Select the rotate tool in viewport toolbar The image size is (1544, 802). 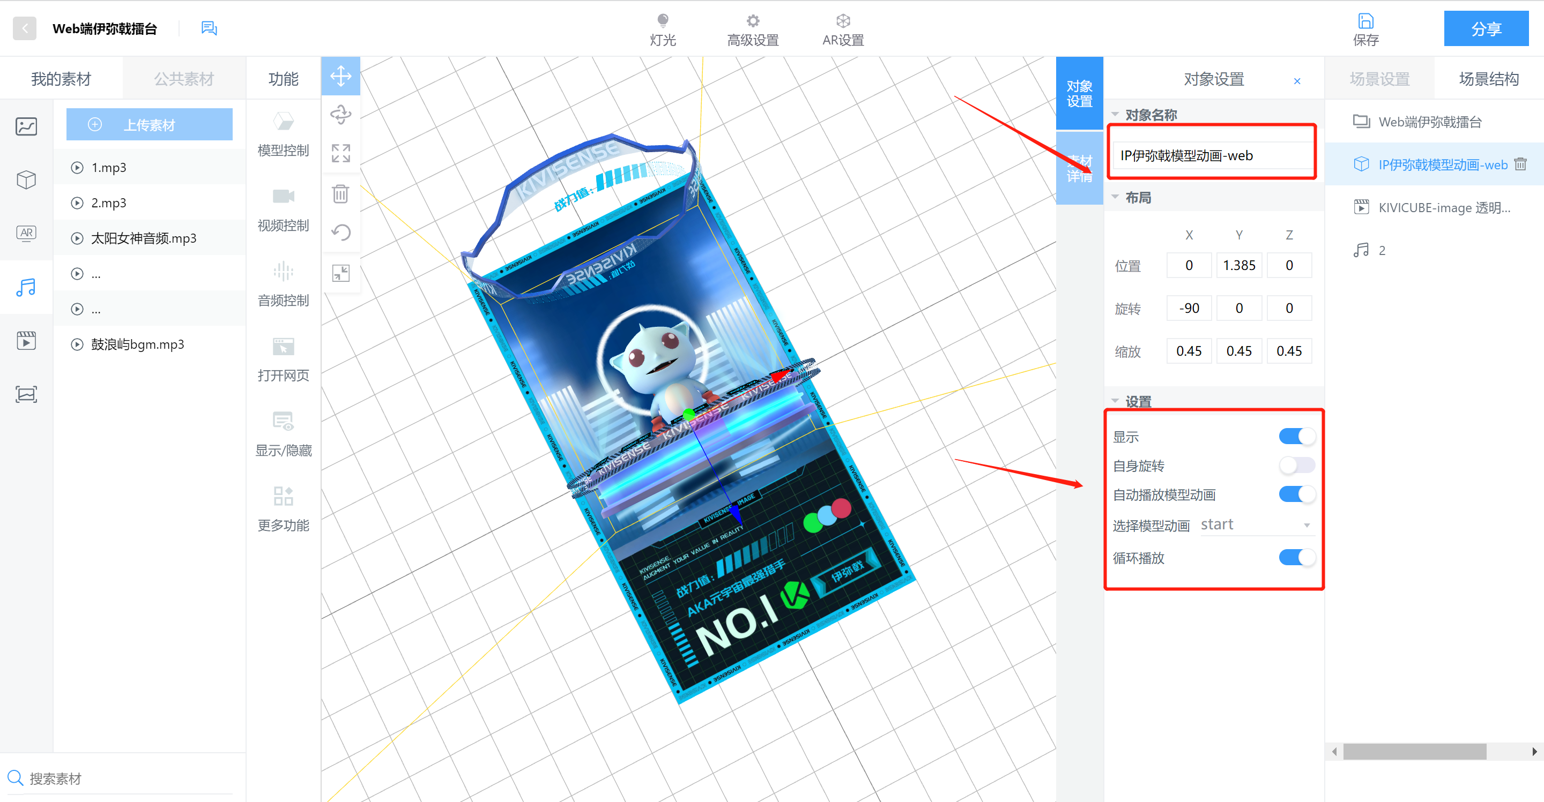click(340, 114)
